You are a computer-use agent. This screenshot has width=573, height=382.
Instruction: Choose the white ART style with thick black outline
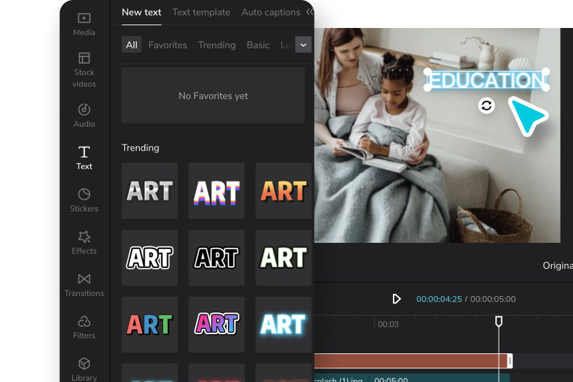click(150, 258)
